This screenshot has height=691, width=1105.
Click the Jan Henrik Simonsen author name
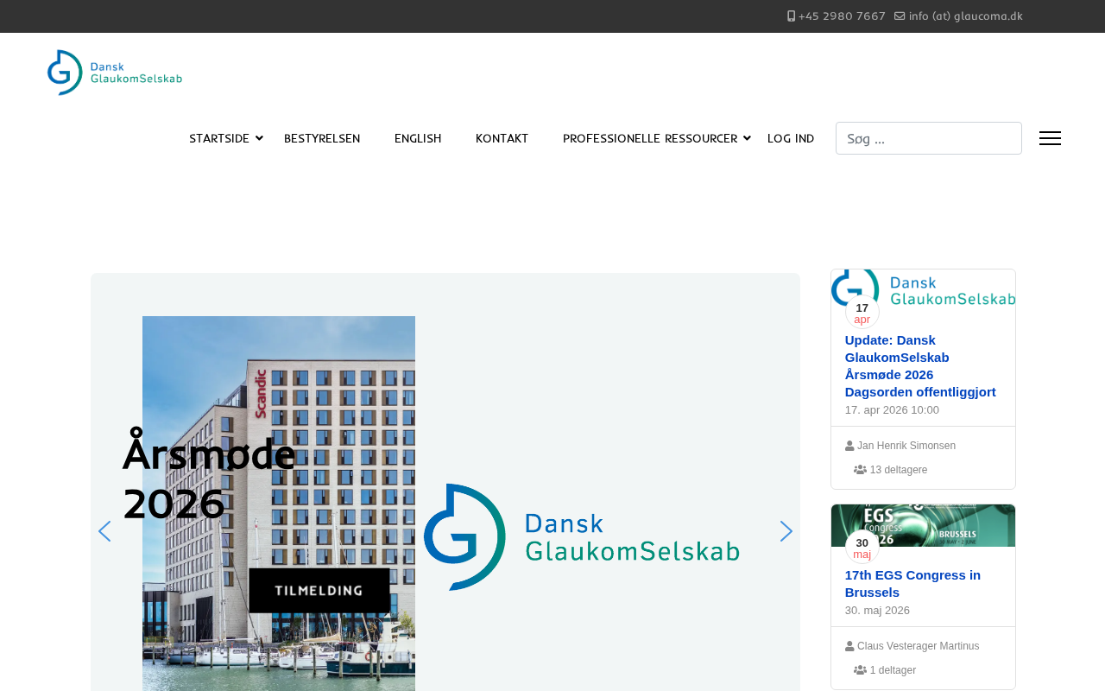tap(906, 446)
